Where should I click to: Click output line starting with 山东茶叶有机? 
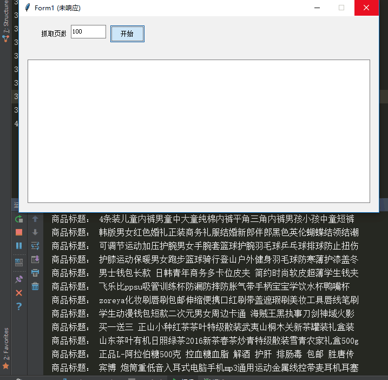coord(205,340)
